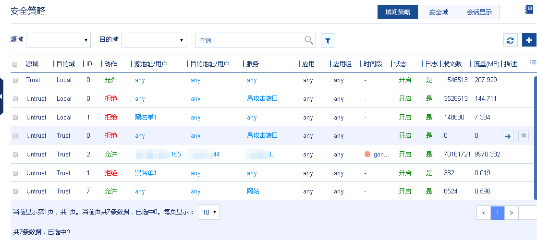Switch to the 会话显示 tab
The image size is (537, 240).
pyautogui.click(x=479, y=12)
